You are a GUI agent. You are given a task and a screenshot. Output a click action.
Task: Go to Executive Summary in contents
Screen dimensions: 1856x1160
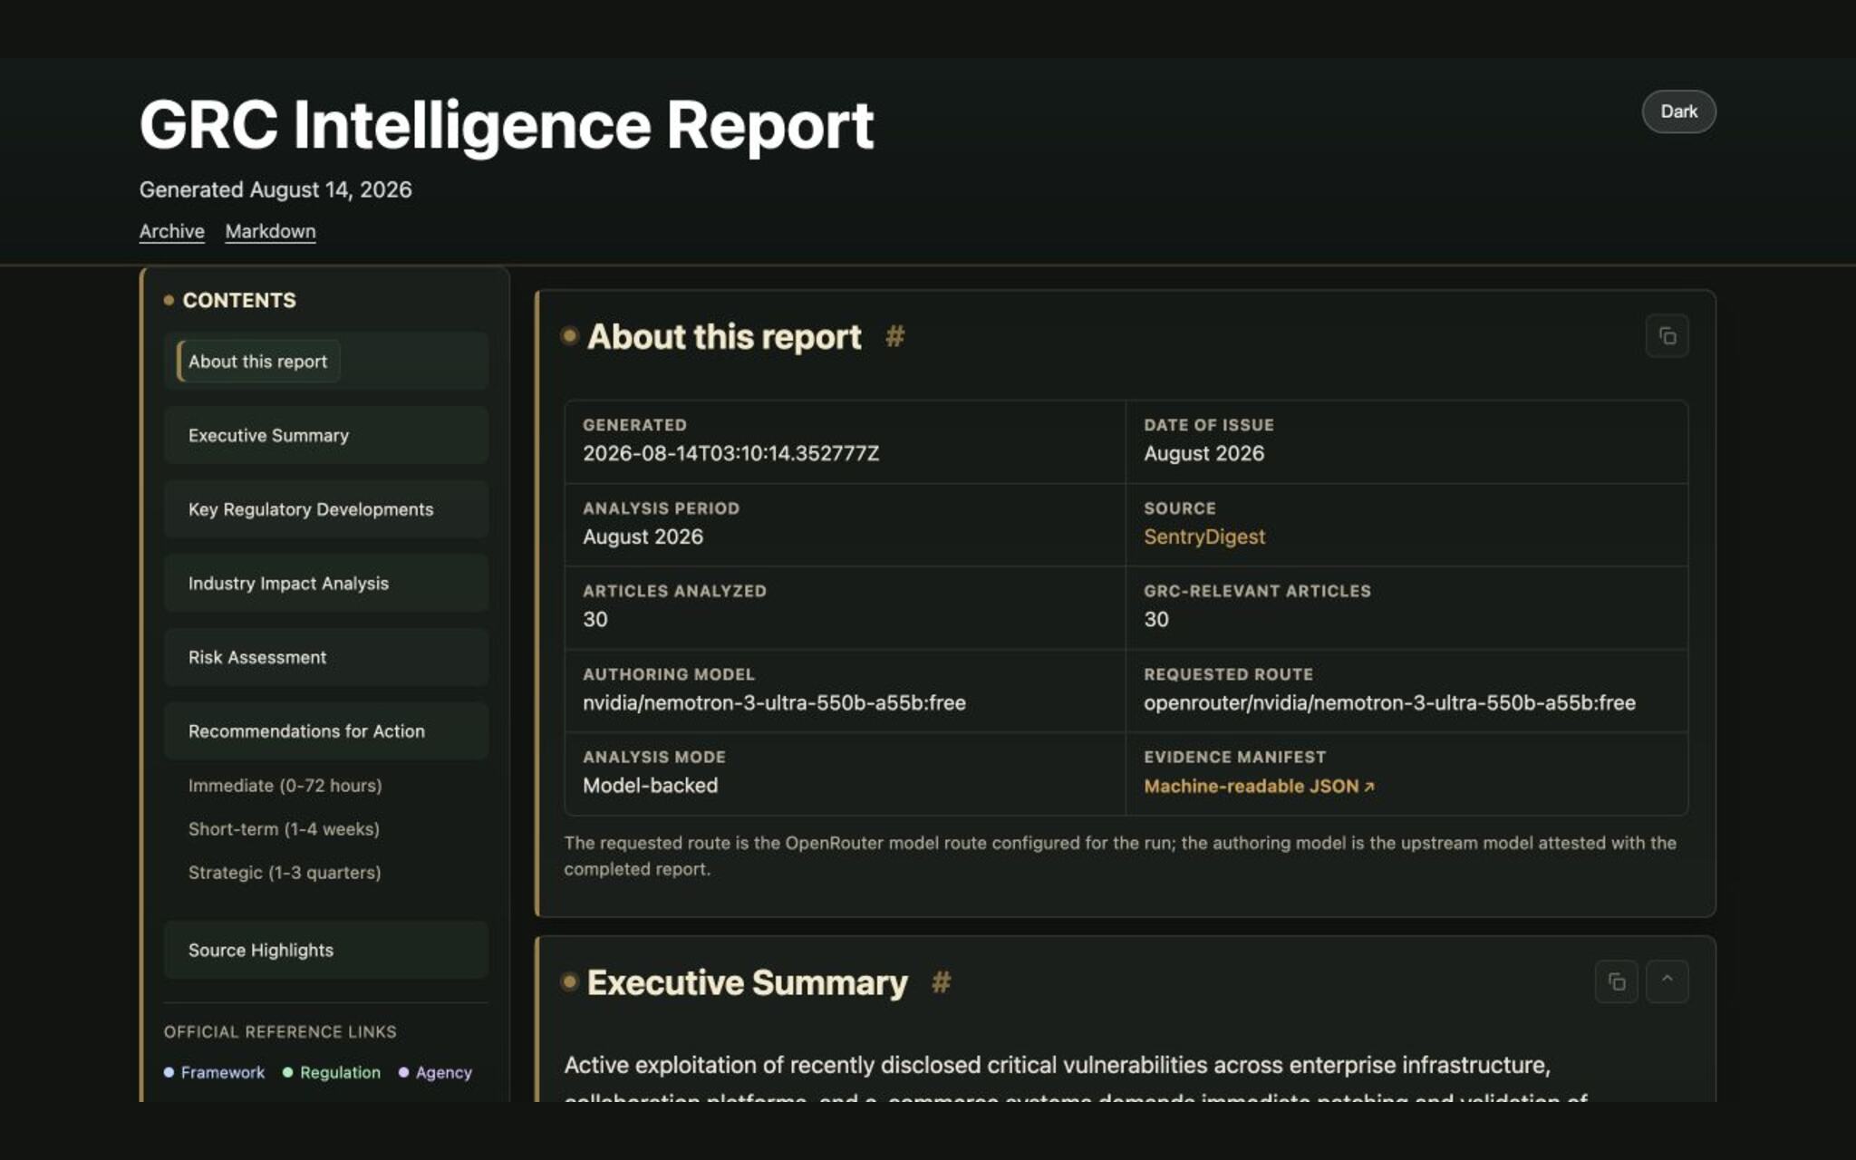coord(326,435)
